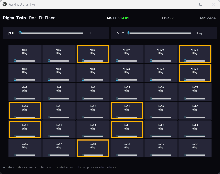Screen dimensions: 220x174
Task: Click the tile2 weight slider
Action: coord(58,61)
